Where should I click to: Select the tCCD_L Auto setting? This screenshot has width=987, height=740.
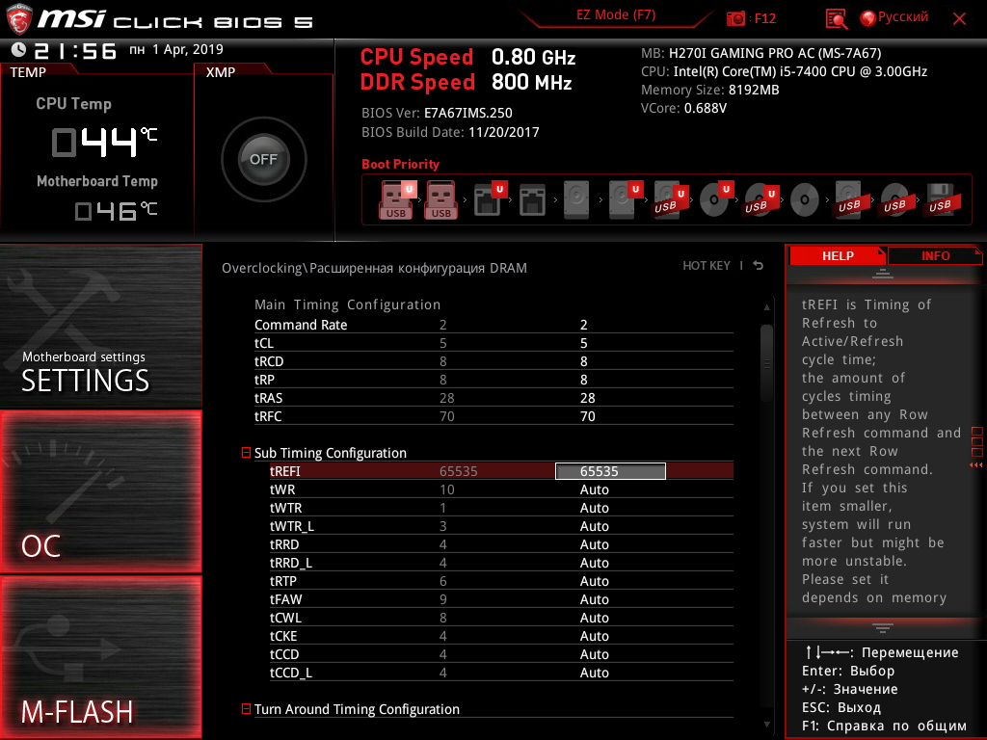point(594,672)
